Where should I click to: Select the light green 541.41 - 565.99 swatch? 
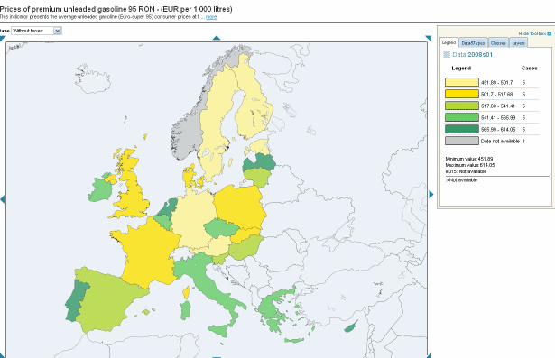pyautogui.click(x=461, y=117)
